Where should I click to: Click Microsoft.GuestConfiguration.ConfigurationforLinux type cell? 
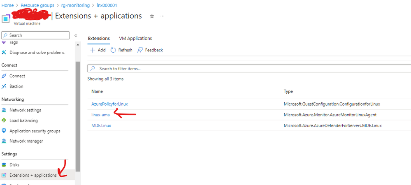click(332, 104)
